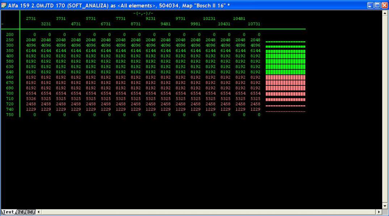Select the 6554 cell under column 10731
389x216 pixels.
(255, 93)
